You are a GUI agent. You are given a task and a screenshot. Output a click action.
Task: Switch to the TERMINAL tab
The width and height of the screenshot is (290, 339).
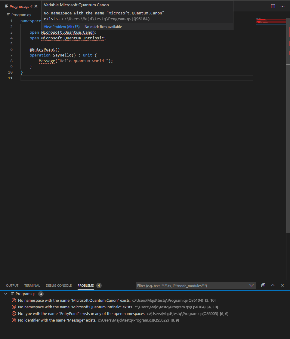pyautogui.click(x=32, y=285)
